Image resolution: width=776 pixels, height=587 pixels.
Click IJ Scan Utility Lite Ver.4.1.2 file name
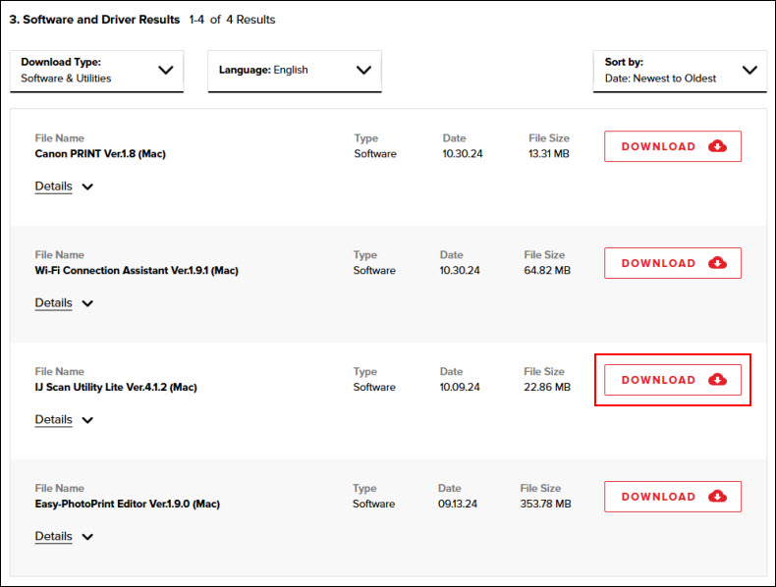coord(116,388)
